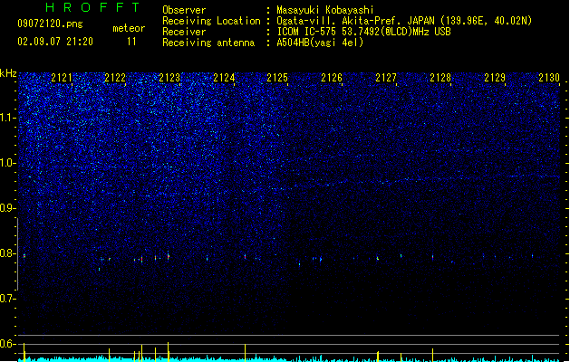Screen dimensions: 570x362
Task: Click the 'Receiving antenna' label
Action: [208, 43]
